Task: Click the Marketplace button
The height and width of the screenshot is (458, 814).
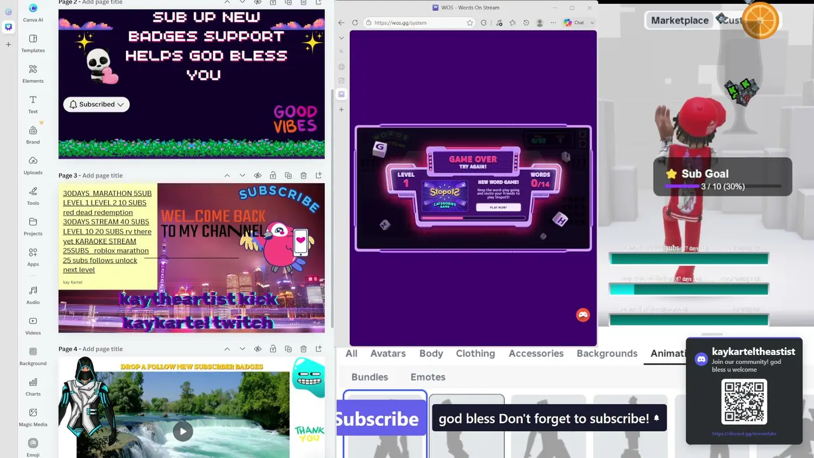Action: (680, 20)
